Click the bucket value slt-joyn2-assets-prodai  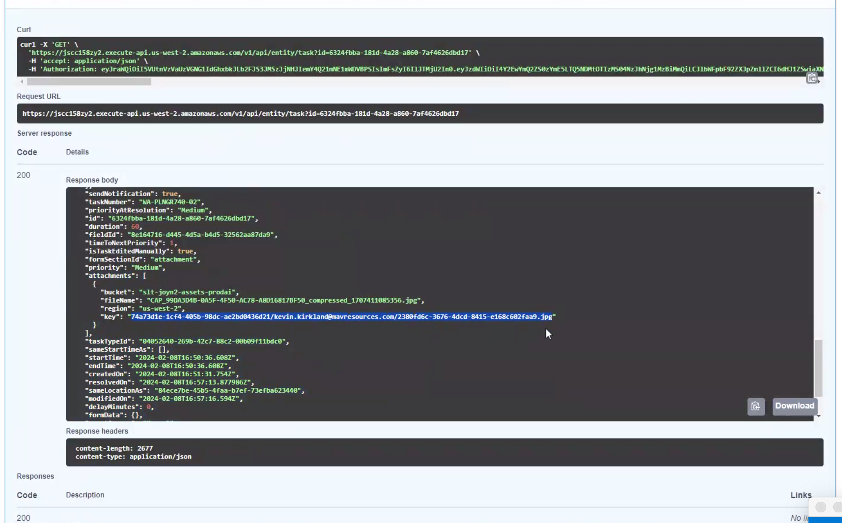click(x=187, y=292)
